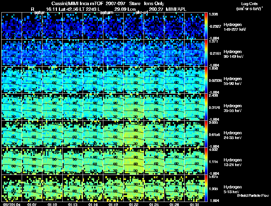Click the 'Hydrogen 35-55 keV' label

point(233,108)
